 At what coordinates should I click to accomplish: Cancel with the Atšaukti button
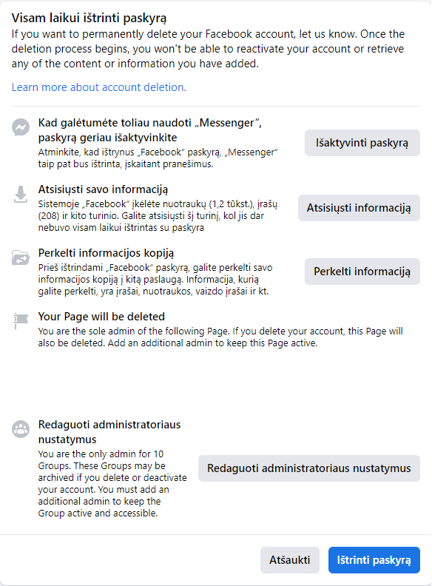(290, 560)
